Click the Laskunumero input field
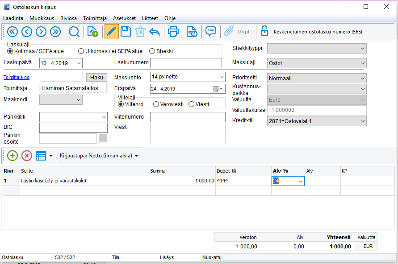 point(186,63)
